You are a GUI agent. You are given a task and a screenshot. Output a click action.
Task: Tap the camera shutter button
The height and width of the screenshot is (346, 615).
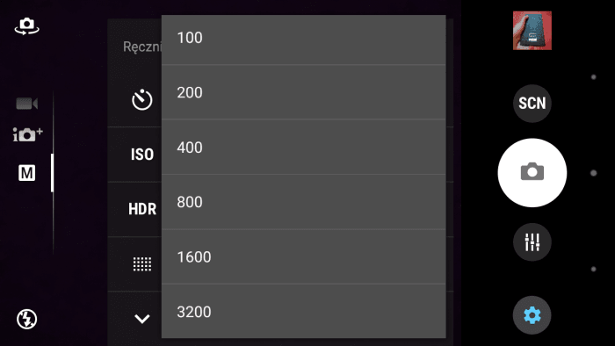click(532, 172)
